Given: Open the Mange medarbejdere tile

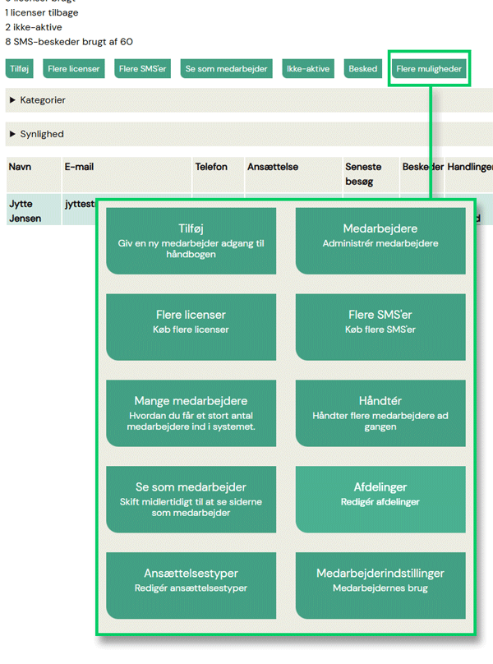Looking at the screenshot, I should click(191, 413).
